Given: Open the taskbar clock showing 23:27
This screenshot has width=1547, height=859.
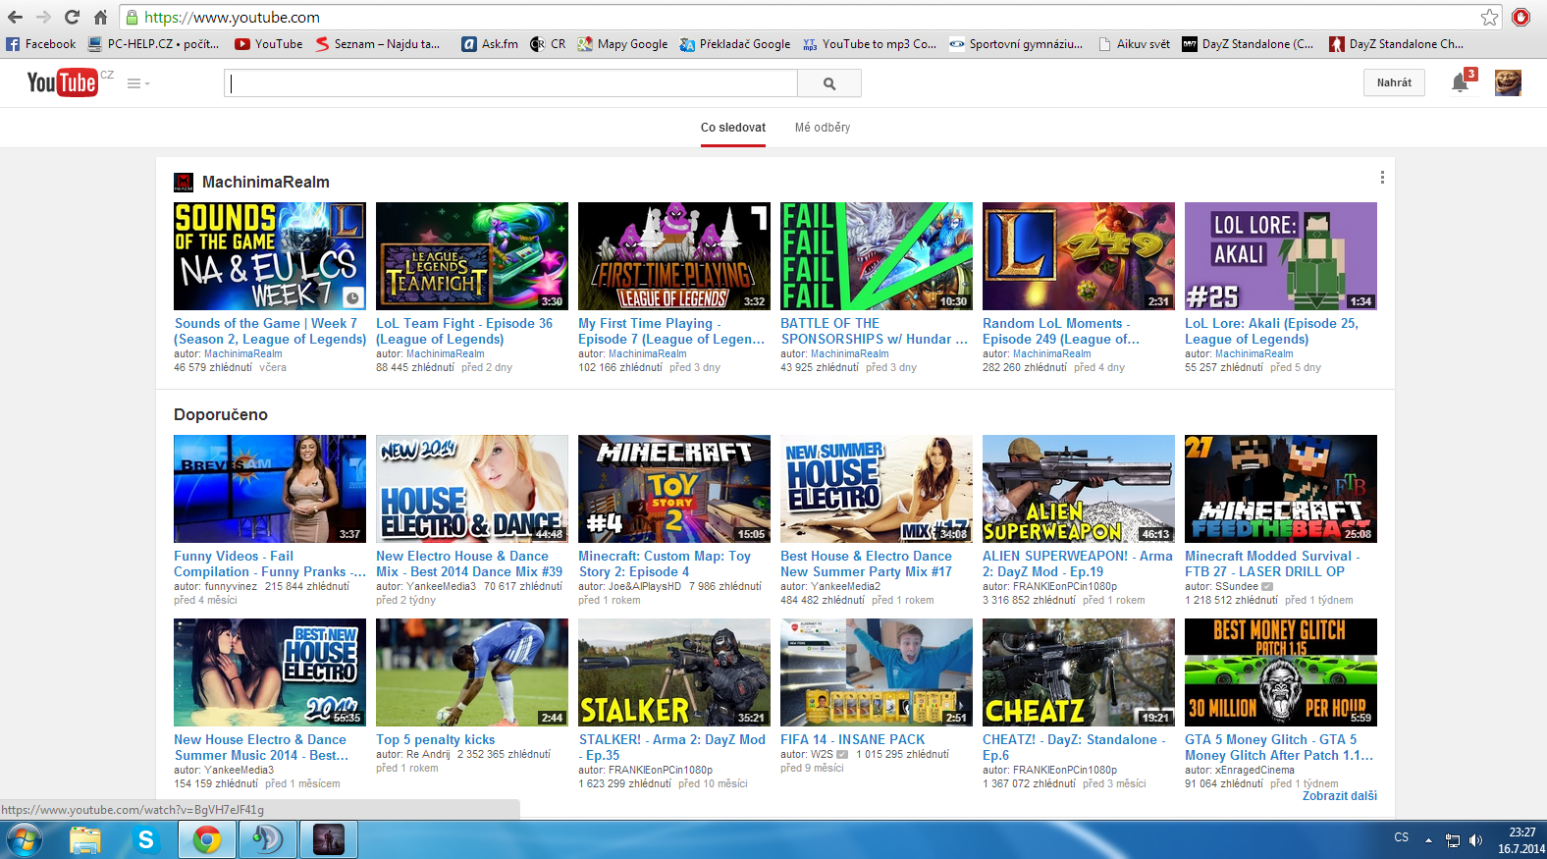Looking at the screenshot, I should [x=1521, y=840].
